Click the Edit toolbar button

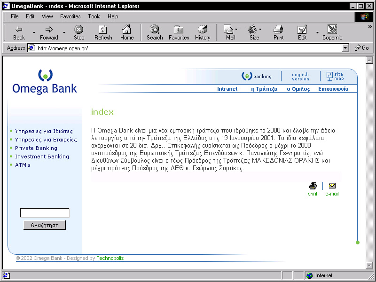pos(302,32)
